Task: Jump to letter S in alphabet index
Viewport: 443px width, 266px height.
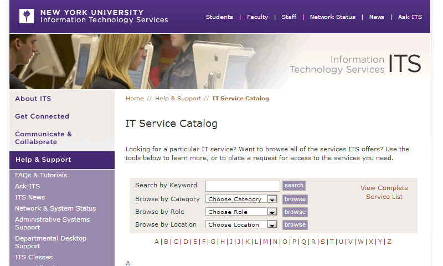Action: point(323,242)
